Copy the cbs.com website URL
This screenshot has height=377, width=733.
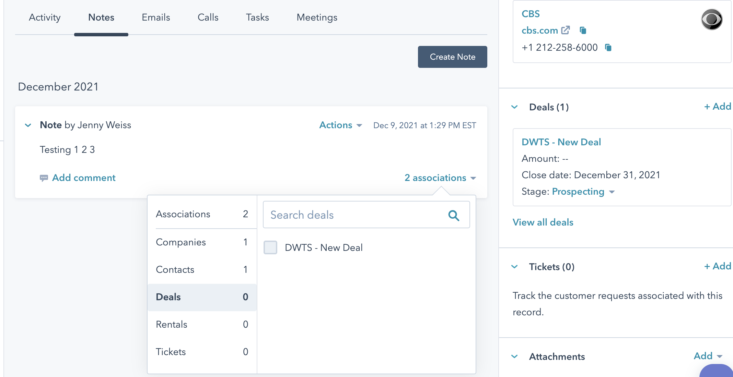pyautogui.click(x=583, y=30)
